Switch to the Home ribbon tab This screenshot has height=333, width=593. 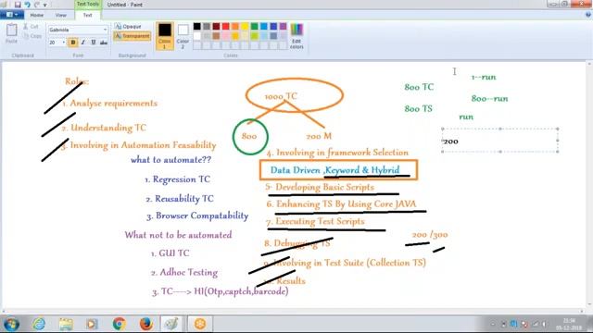[x=37, y=15]
